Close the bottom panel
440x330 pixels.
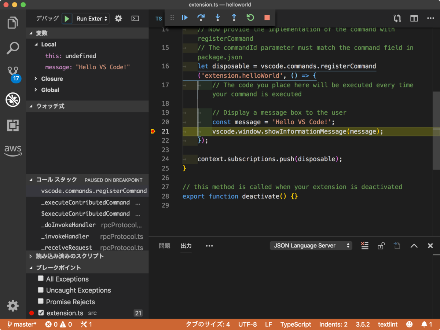point(430,246)
